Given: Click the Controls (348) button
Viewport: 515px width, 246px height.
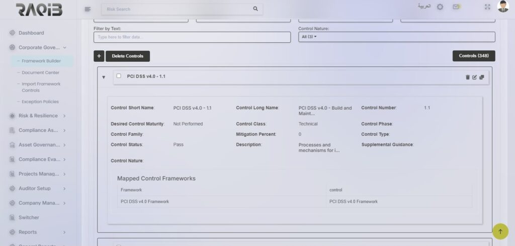Looking at the screenshot, I should pos(473,56).
